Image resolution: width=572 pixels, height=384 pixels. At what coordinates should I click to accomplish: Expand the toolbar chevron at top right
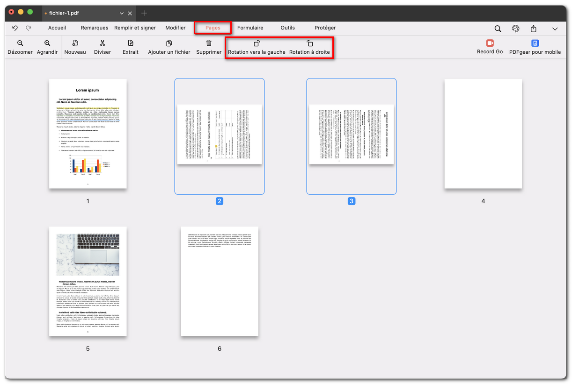coord(555,28)
